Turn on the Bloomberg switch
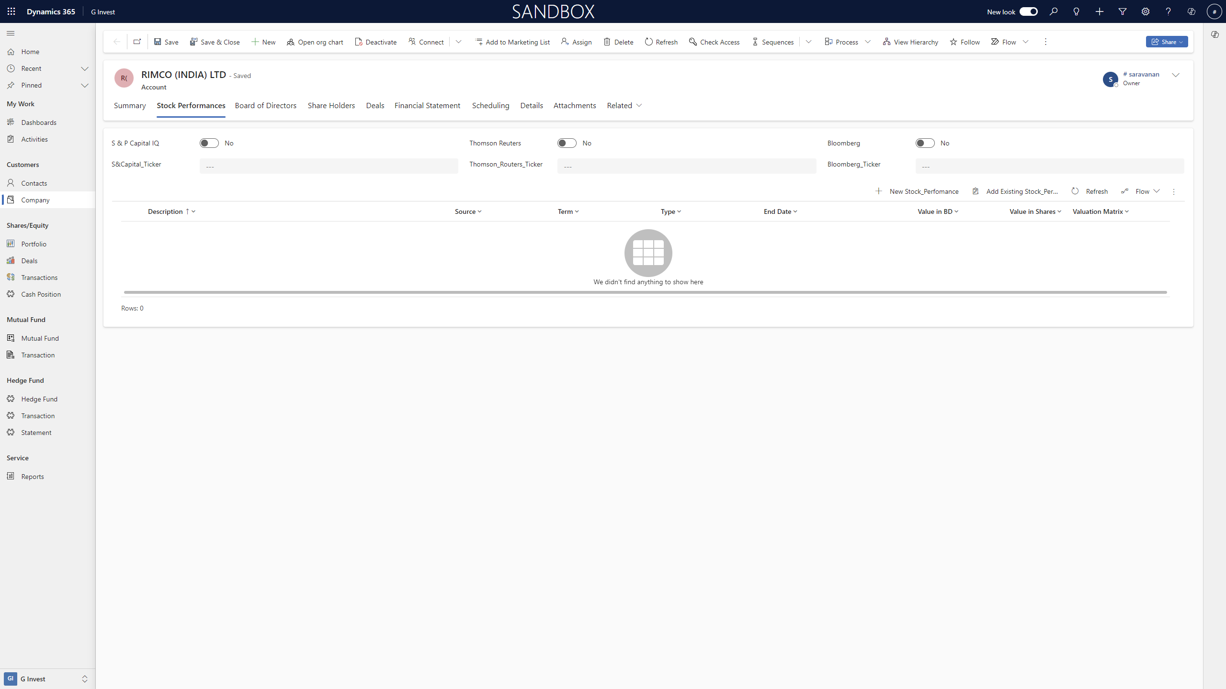 pos(925,143)
